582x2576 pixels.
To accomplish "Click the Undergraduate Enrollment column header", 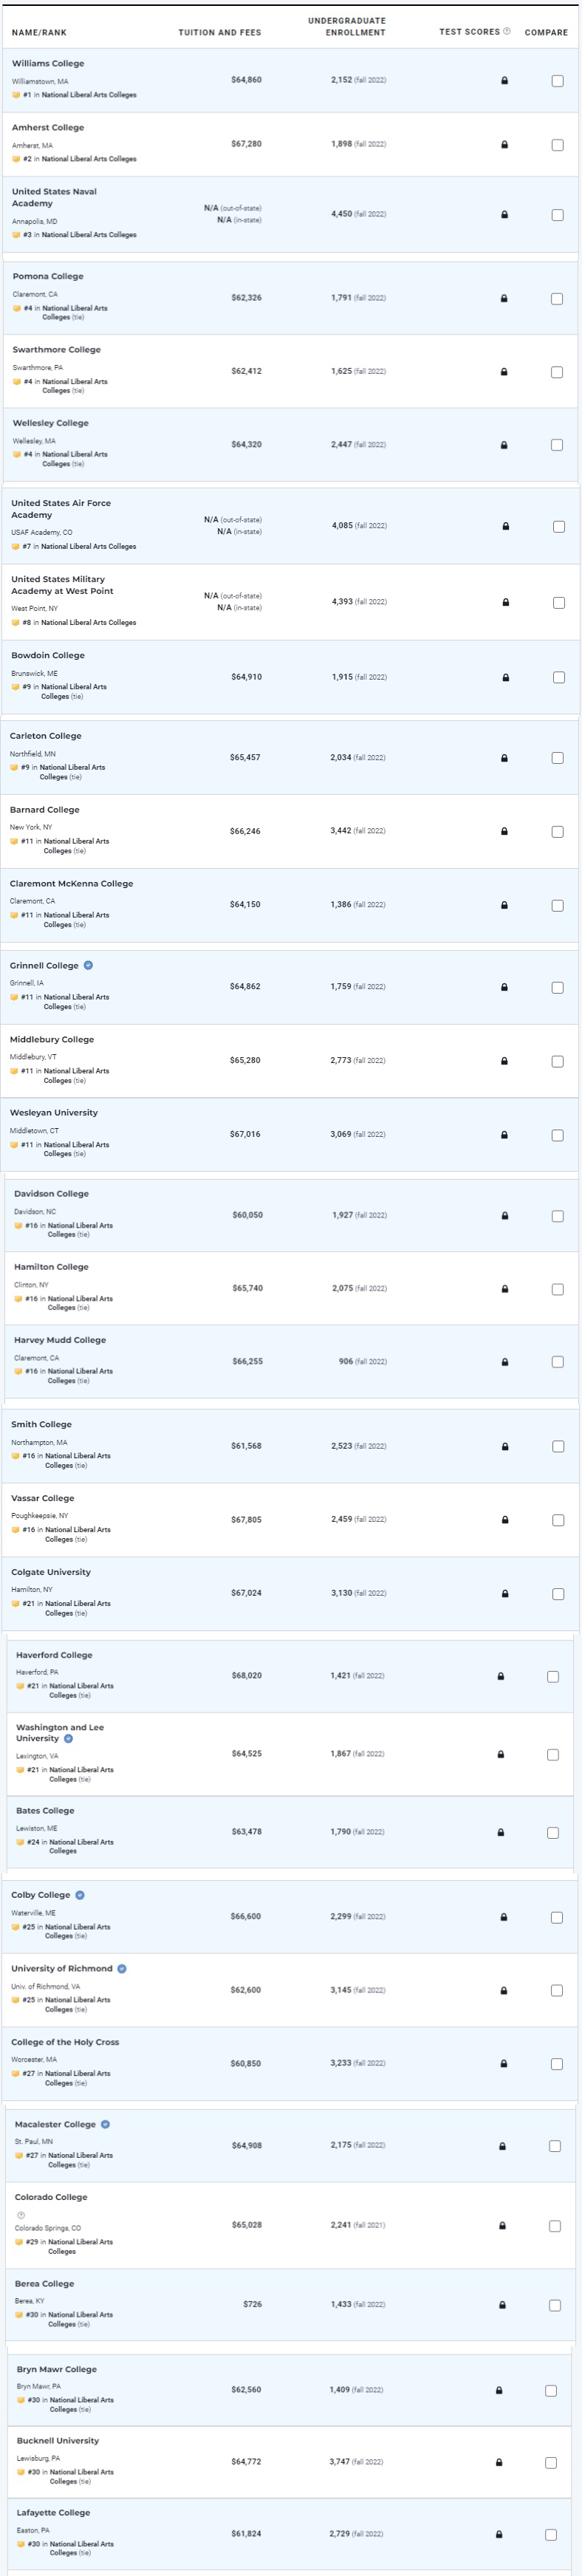I will pos(346,26).
